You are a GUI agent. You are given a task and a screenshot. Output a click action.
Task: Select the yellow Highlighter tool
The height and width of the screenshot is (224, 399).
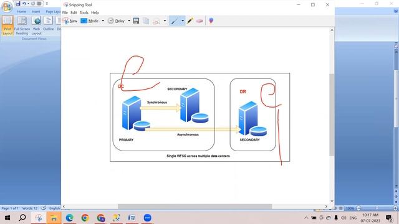pos(190,21)
